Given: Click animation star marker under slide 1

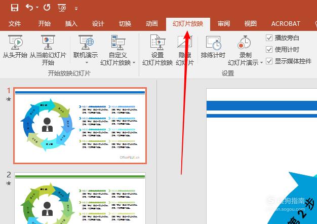Looking at the screenshot, I should [x=9, y=99].
